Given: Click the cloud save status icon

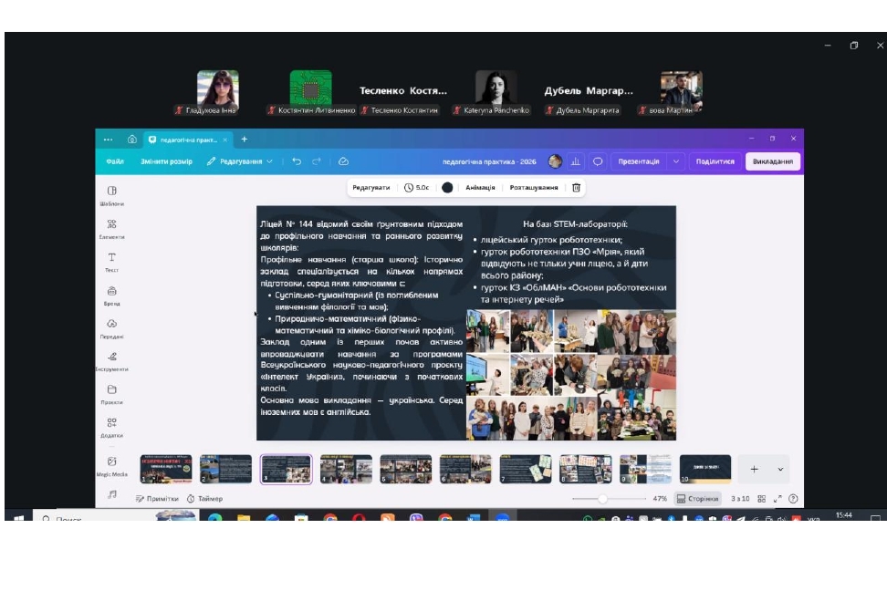Looking at the screenshot, I should coord(343,161).
